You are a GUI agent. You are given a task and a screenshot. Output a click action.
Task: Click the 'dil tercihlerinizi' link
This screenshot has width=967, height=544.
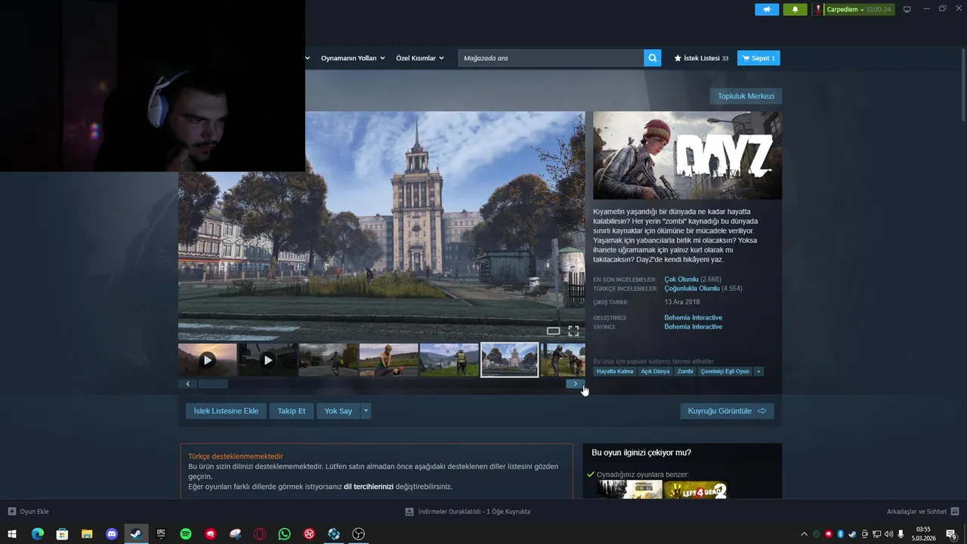(x=369, y=487)
